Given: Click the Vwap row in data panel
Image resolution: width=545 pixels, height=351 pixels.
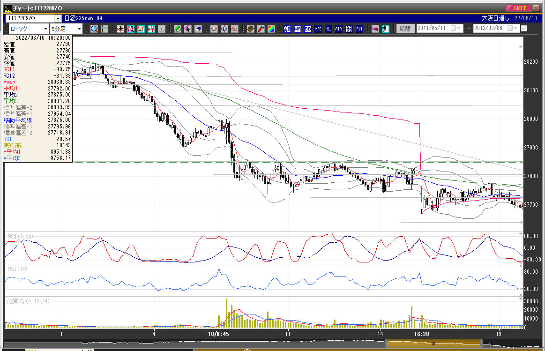Looking at the screenshot, I should pyautogui.click(x=37, y=82).
